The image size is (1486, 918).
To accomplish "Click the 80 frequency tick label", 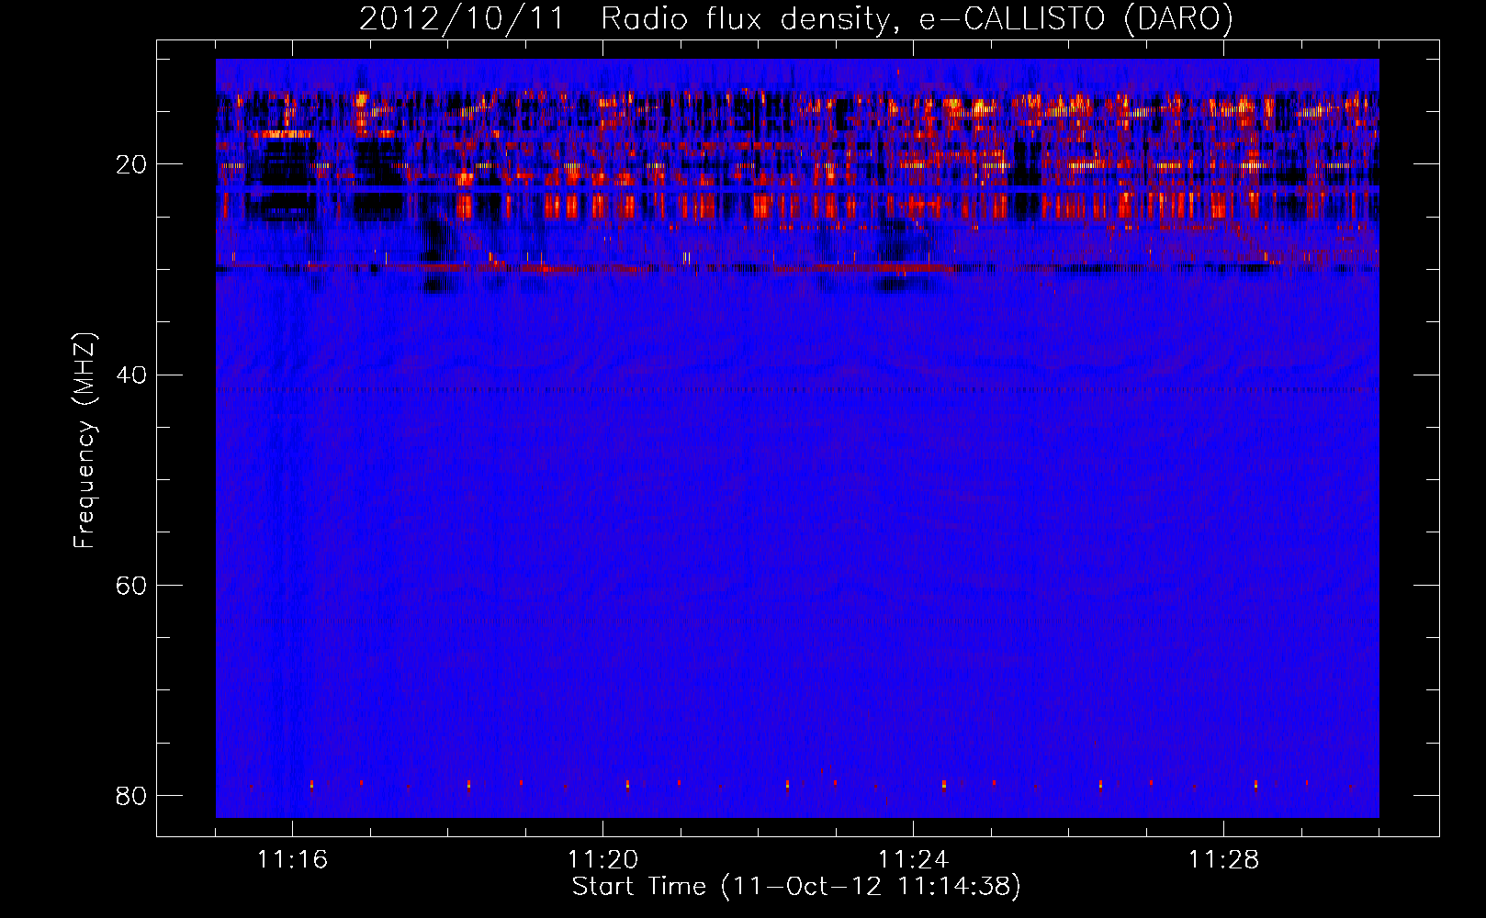I will click(131, 795).
